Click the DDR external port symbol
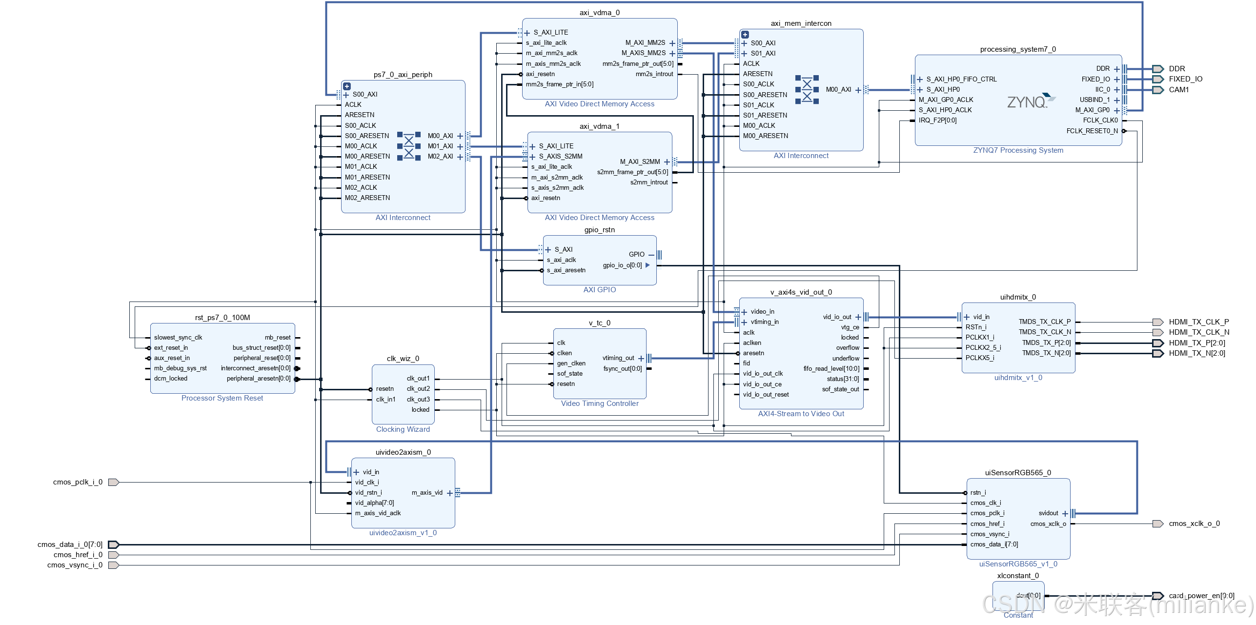 pos(1158,68)
